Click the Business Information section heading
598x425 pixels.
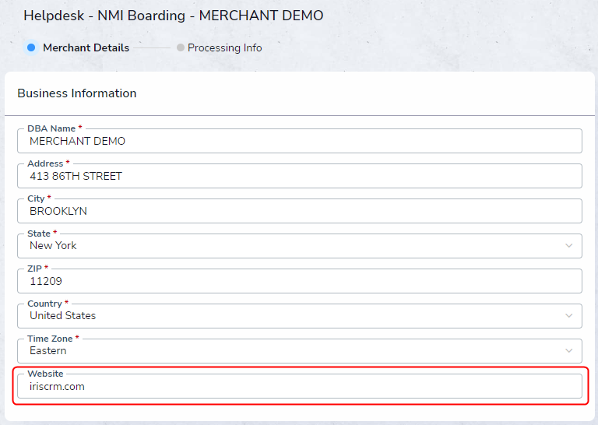(76, 93)
